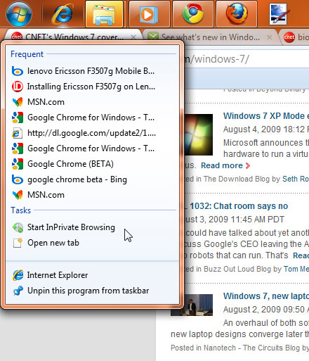Close the See what's new tab
This screenshot has height=361, width=309.
270,37
